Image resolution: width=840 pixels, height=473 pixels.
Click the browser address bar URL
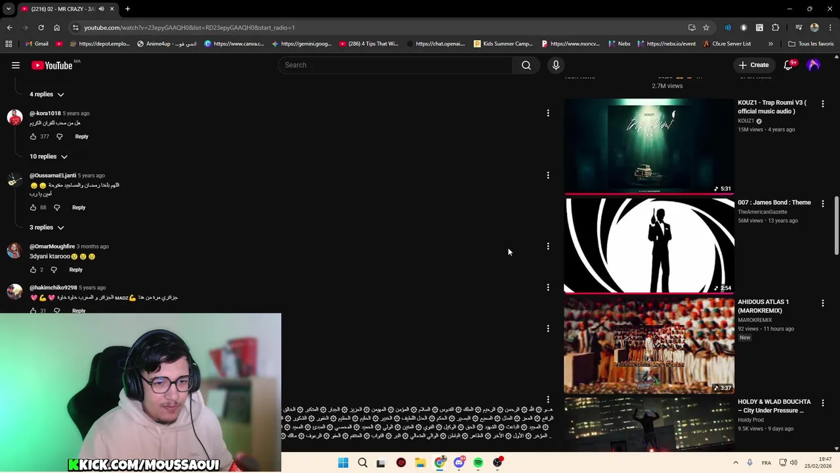coord(190,28)
